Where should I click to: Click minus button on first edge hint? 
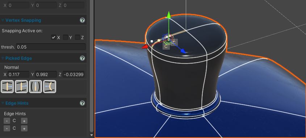click(7, 121)
